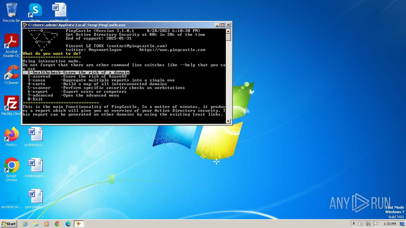Launch Firefox from desktop icon
The height and width of the screenshot is (228, 406).
[11, 136]
